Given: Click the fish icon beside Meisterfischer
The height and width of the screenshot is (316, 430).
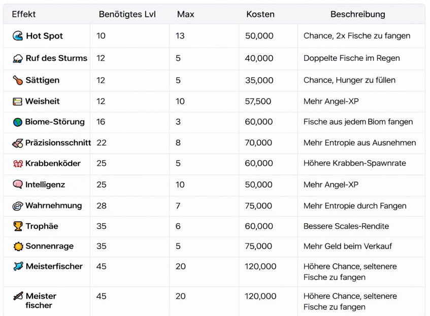Looking at the screenshot, I should 18,266.
